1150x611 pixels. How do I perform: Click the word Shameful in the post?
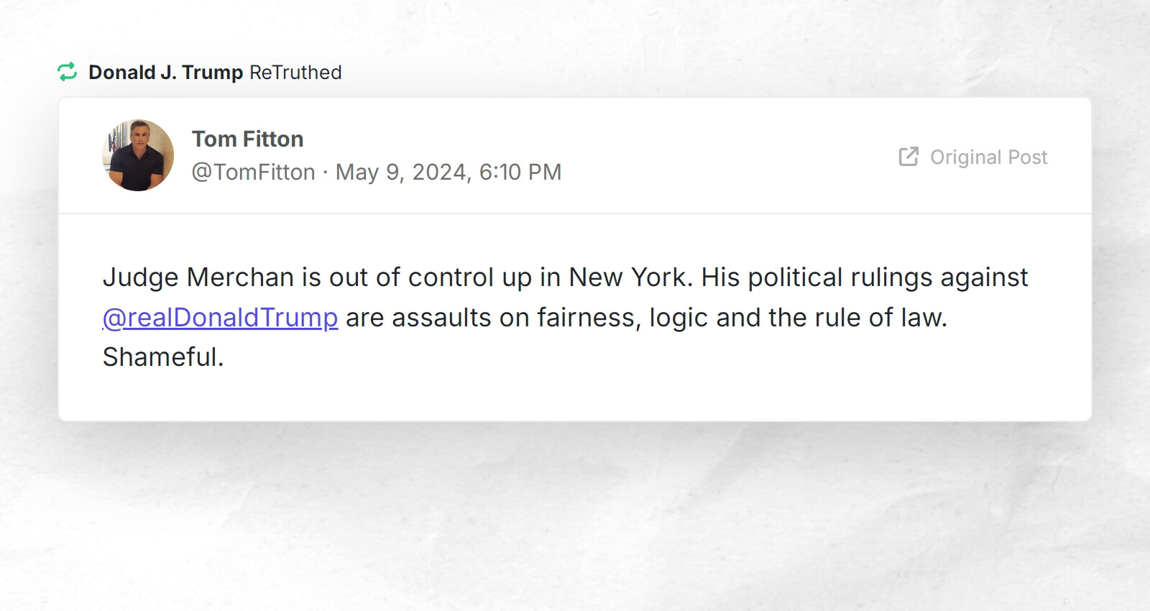162,357
